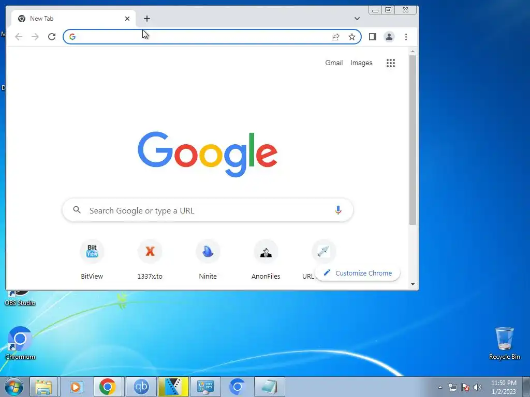530x397 pixels.
Task: Open Action Center flag icon
Action: click(465, 387)
